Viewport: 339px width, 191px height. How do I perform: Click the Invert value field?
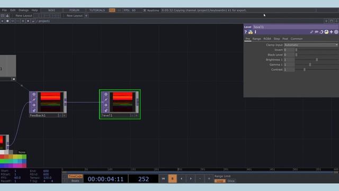(x=289, y=50)
